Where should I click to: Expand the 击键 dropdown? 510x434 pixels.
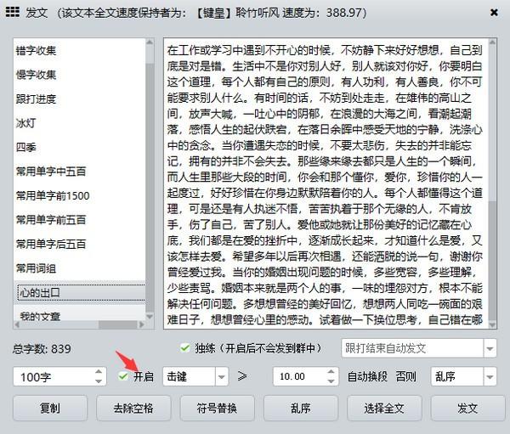[x=222, y=376]
